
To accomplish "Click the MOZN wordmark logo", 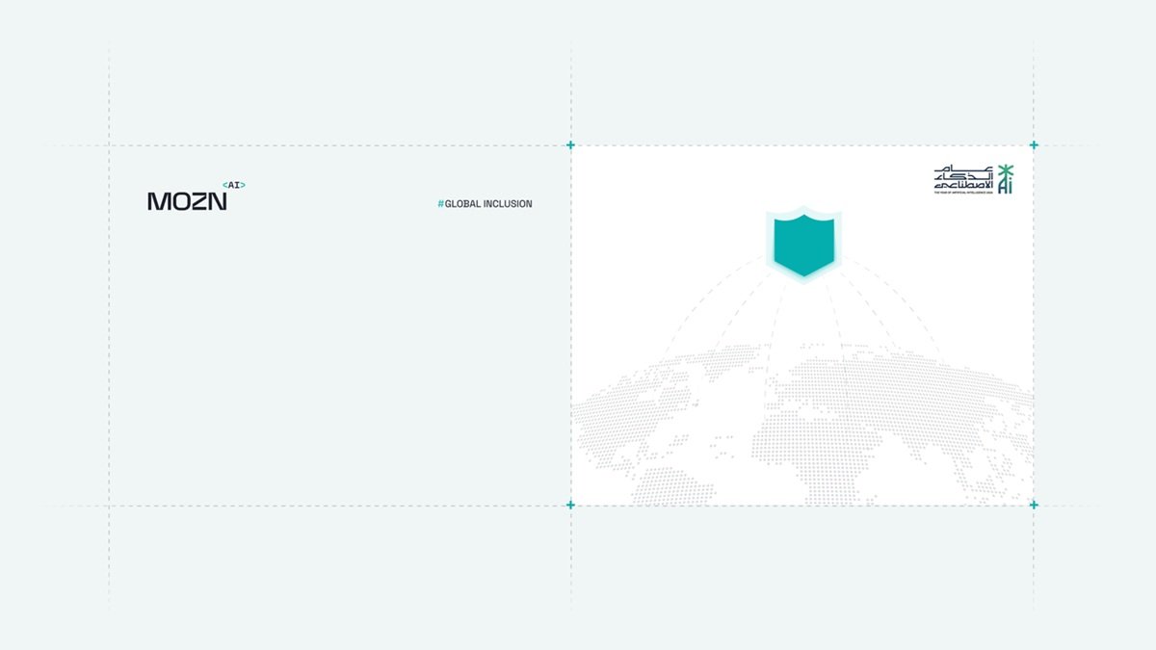I will 187,201.
